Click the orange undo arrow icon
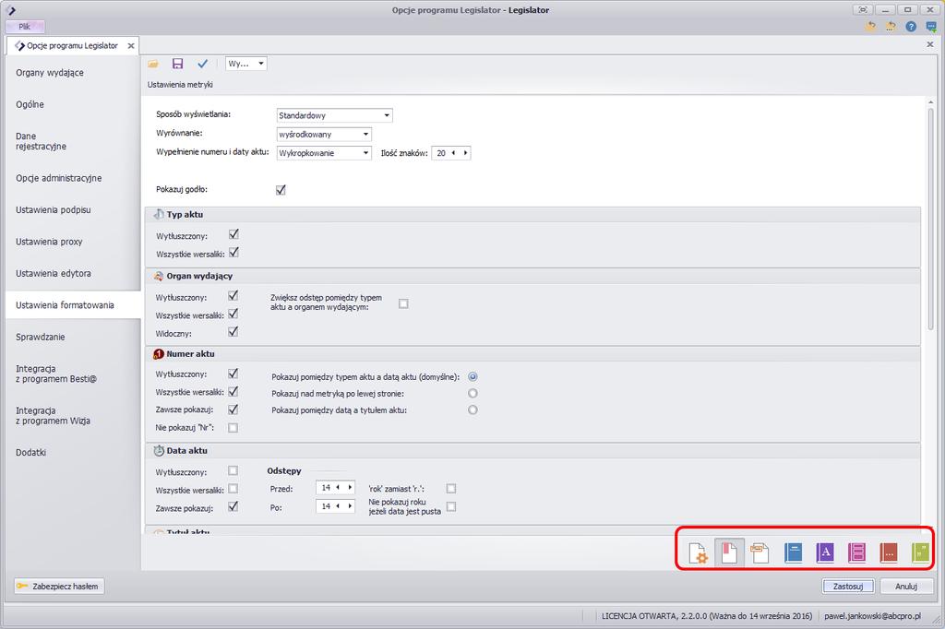 tap(869, 27)
